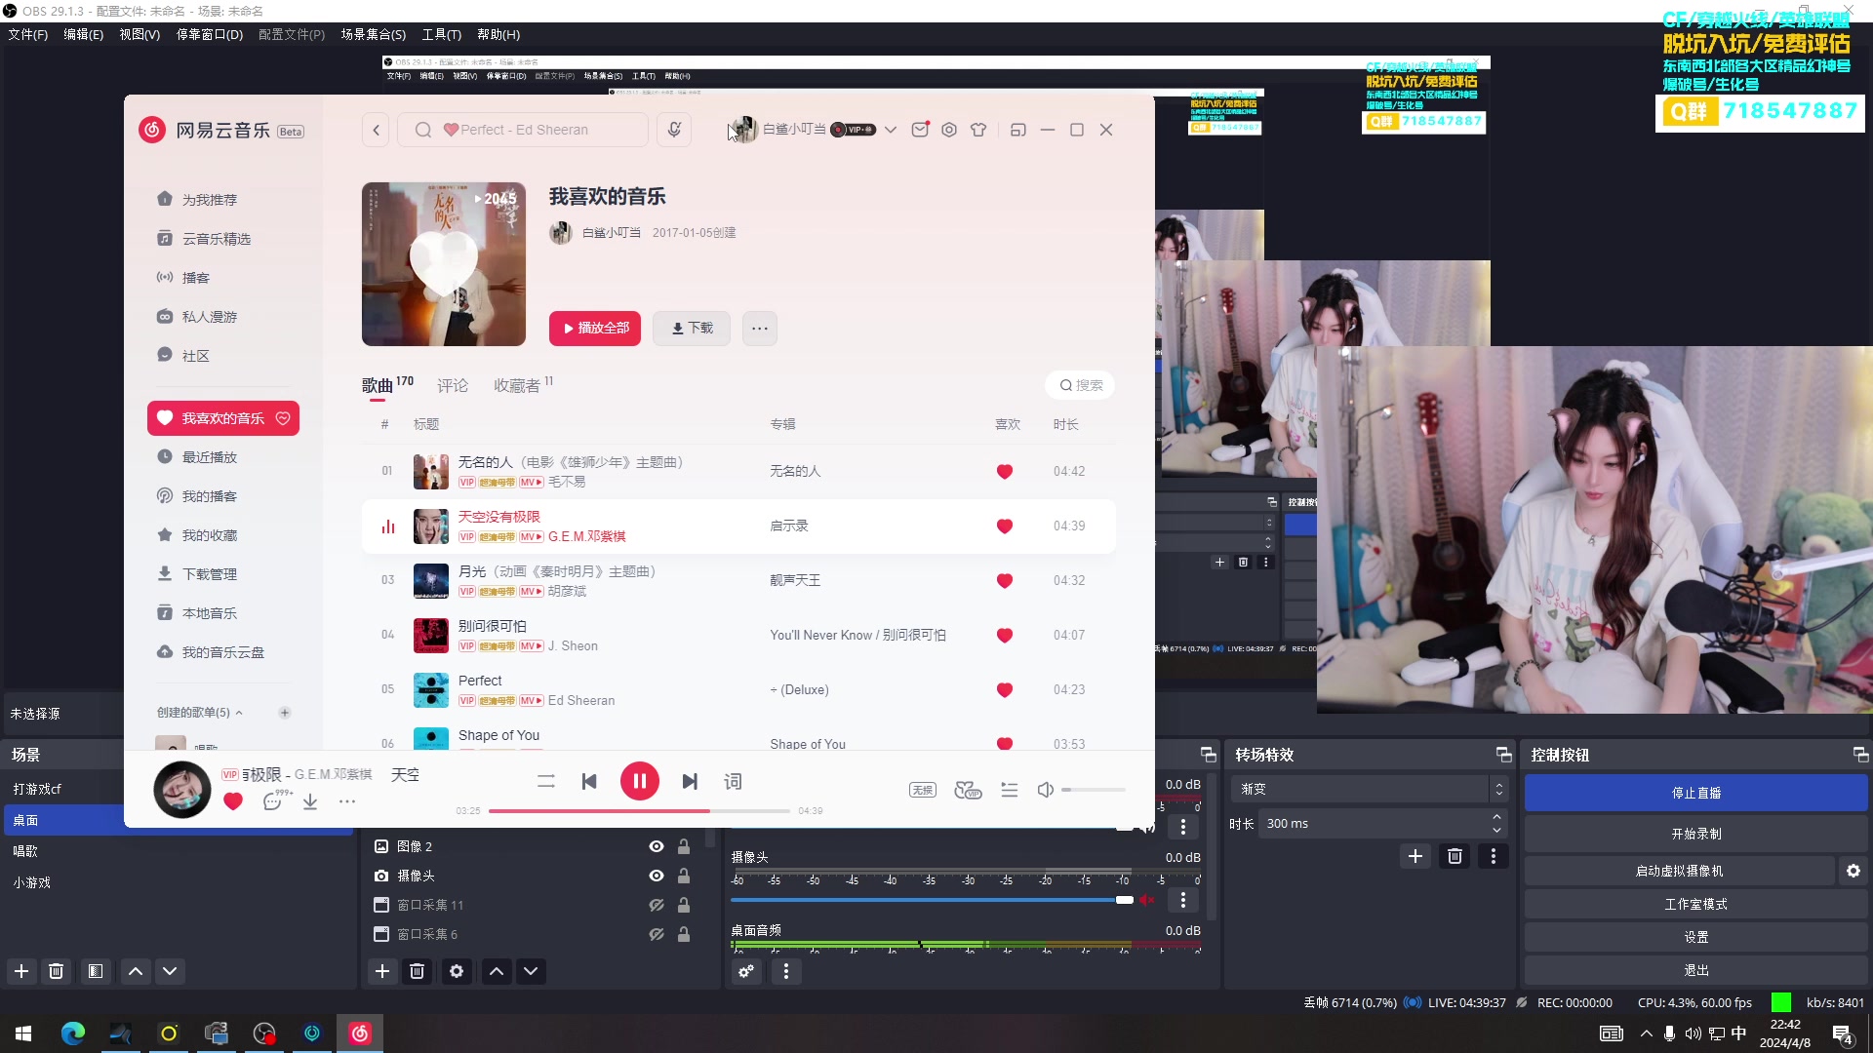
Task: Add a new OBS scene with plus
Action: point(21,971)
